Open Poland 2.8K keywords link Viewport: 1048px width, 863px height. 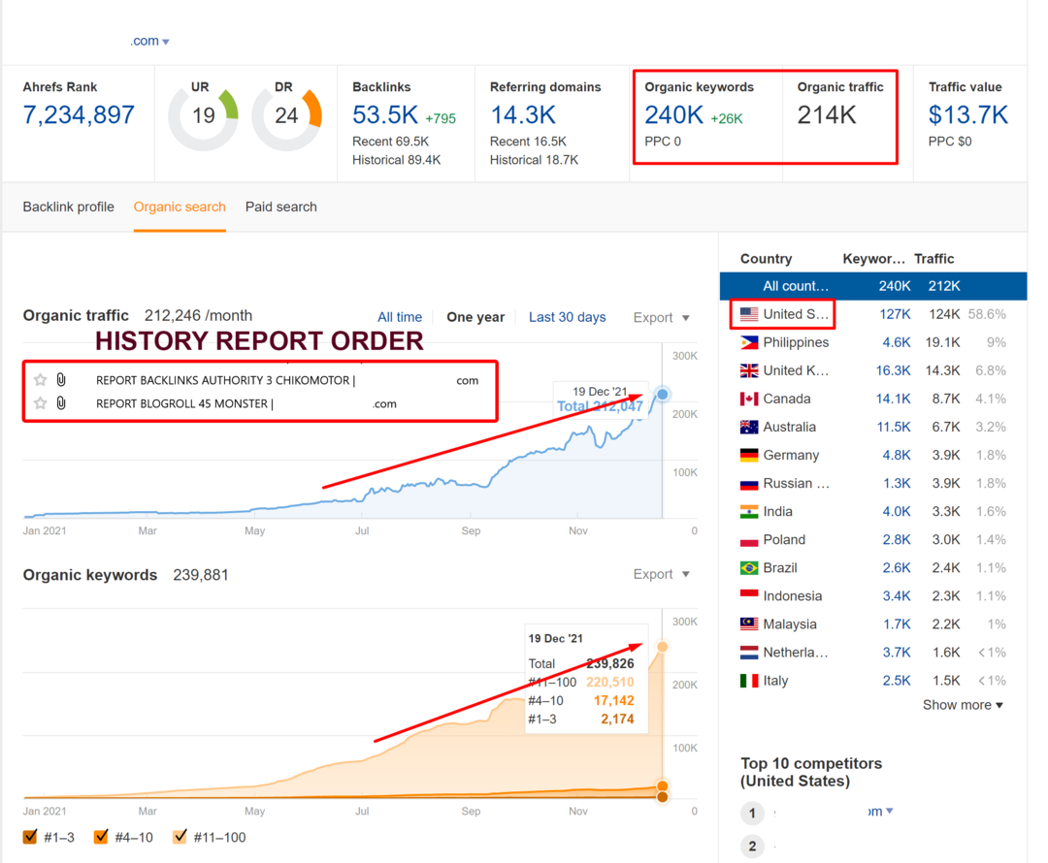[x=897, y=540]
